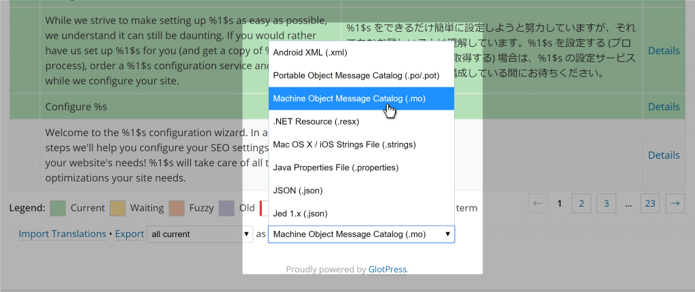This screenshot has height=292, width=695.
Task: Open Details for the 'Welcome to' wizard row
Action: click(664, 155)
